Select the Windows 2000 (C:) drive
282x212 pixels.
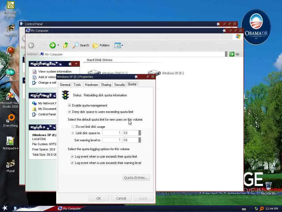click(107, 73)
